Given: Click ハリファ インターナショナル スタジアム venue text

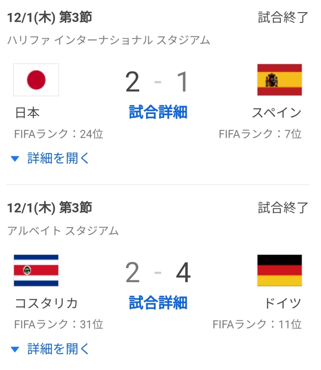Looking at the screenshot, I should [x=109, y=40].
